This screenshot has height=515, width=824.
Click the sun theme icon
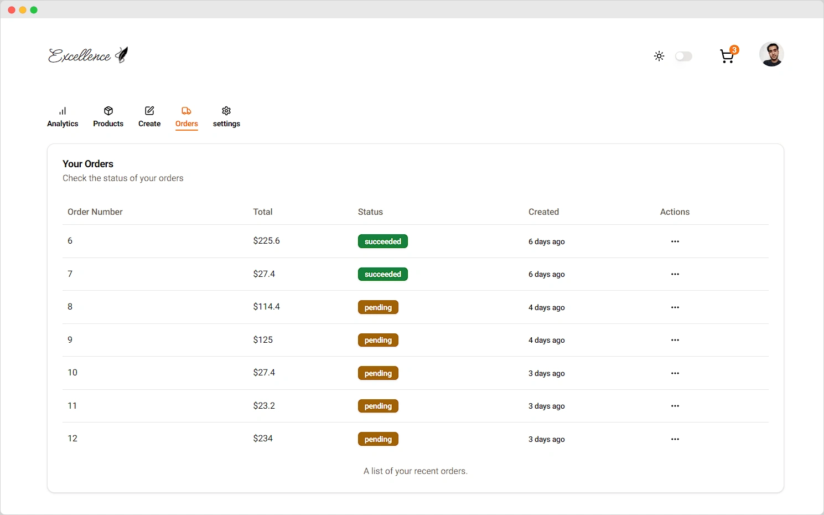659,56
